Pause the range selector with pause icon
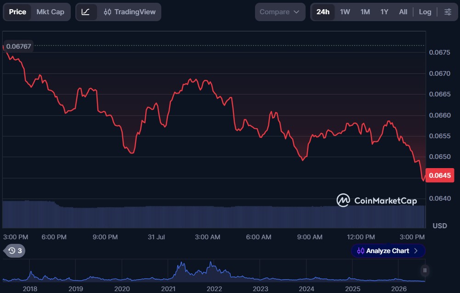460x293 pixels. pos(425,270)
